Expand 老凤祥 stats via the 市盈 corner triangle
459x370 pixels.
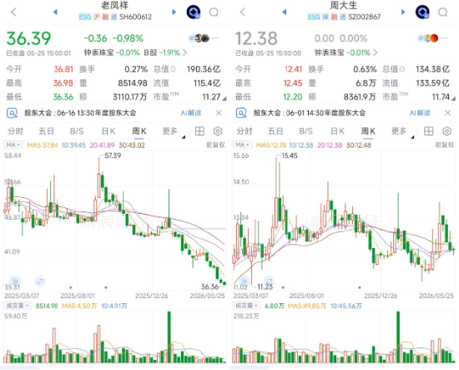point(224,99)
